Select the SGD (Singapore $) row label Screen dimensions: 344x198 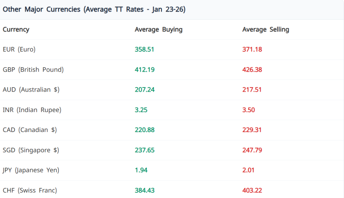[31, 150]
